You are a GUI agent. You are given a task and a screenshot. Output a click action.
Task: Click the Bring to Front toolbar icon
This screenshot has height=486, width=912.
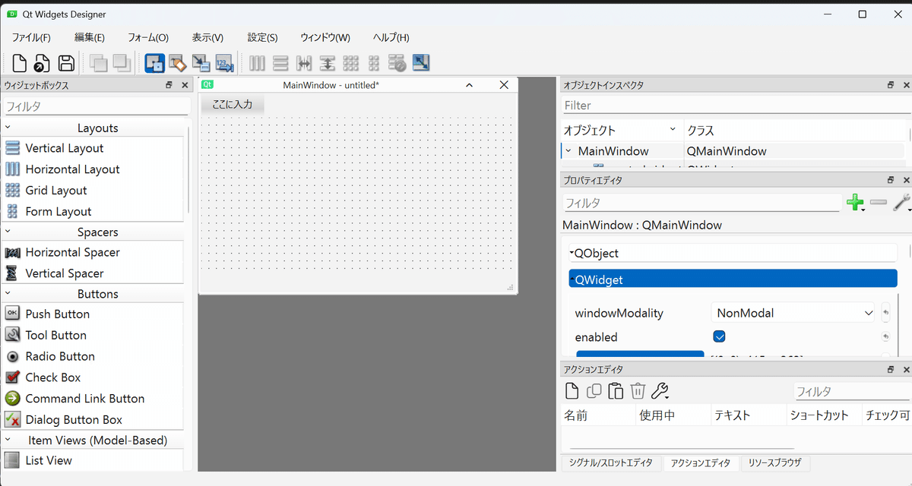pyautogui.click(x=122, y=63)
